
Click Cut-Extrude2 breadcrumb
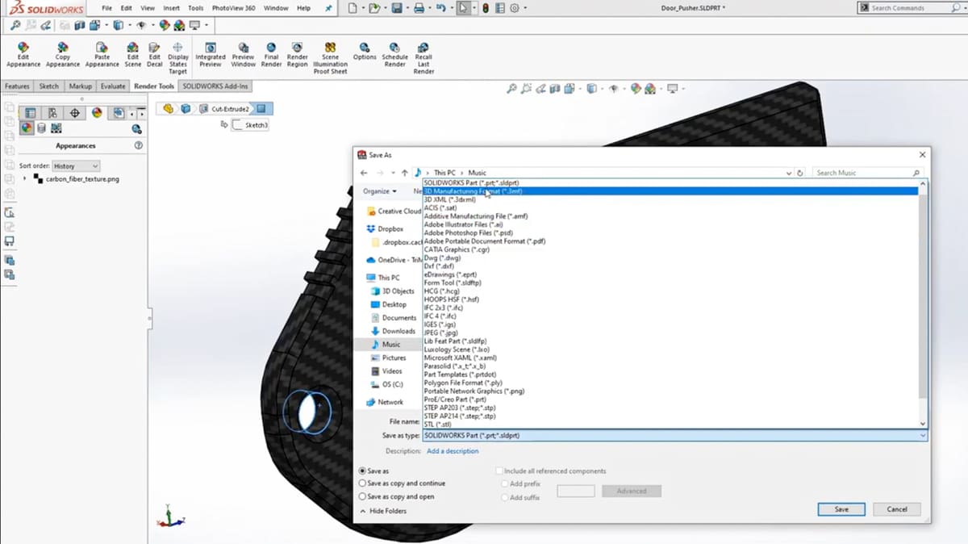click(x=225, y=108)
